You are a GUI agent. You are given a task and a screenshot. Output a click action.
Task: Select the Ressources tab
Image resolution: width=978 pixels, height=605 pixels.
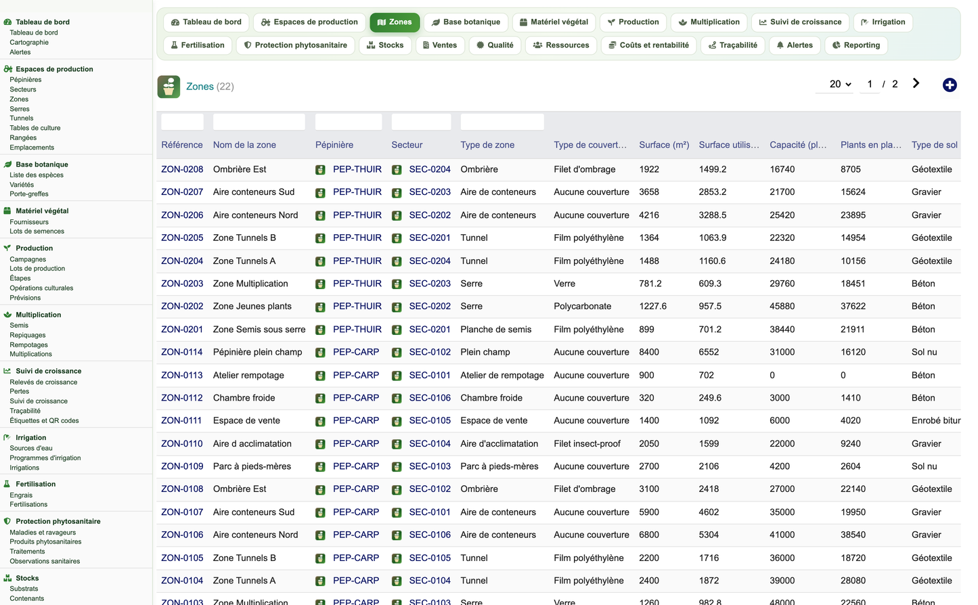click(x=561, y=45)
